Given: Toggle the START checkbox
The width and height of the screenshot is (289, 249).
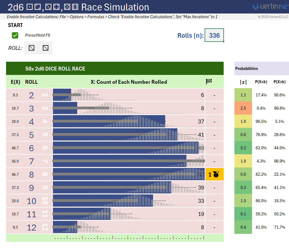Looking at the screenshot, I should (15, 35).
